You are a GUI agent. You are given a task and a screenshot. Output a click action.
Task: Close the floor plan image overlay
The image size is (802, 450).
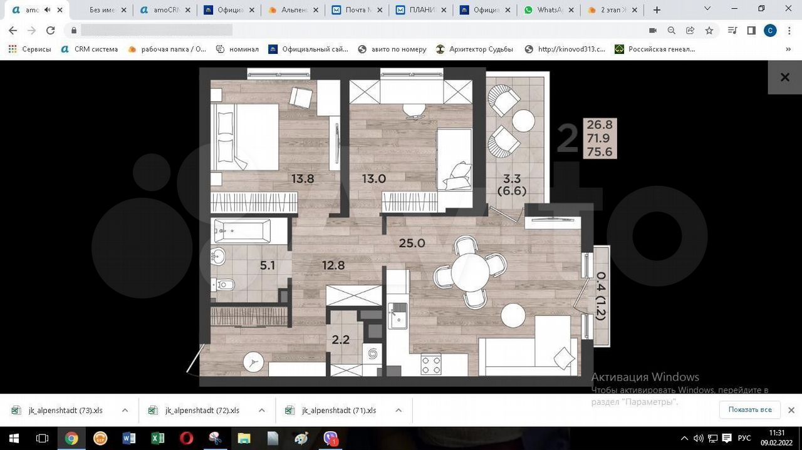[x=784, y=78]
